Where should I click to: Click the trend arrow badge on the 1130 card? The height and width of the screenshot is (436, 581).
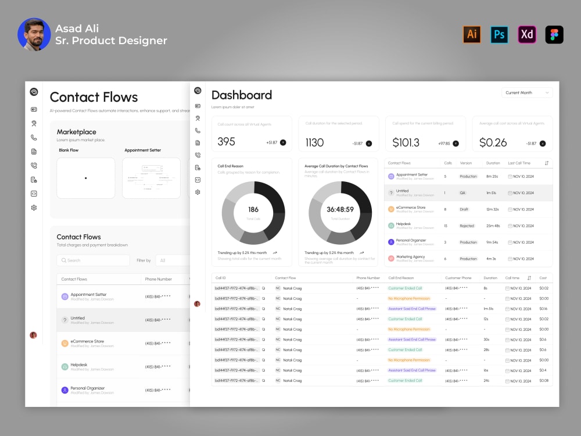click(x=369, y=144)
